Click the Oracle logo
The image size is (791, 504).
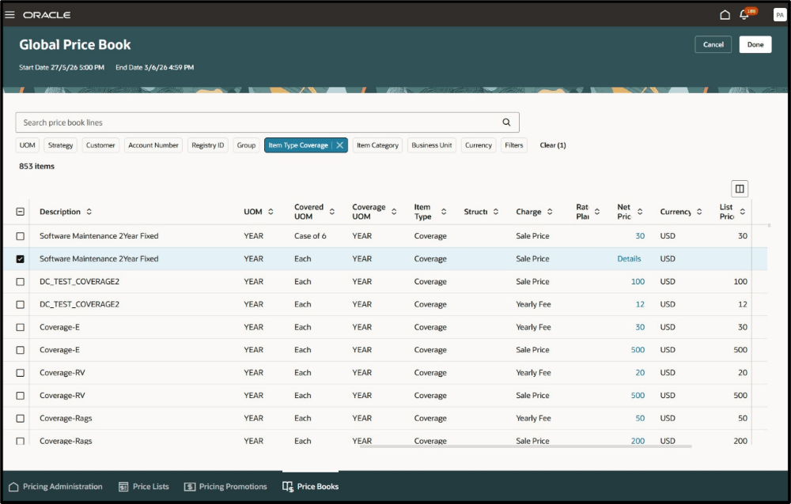click(x=47, y=15)
